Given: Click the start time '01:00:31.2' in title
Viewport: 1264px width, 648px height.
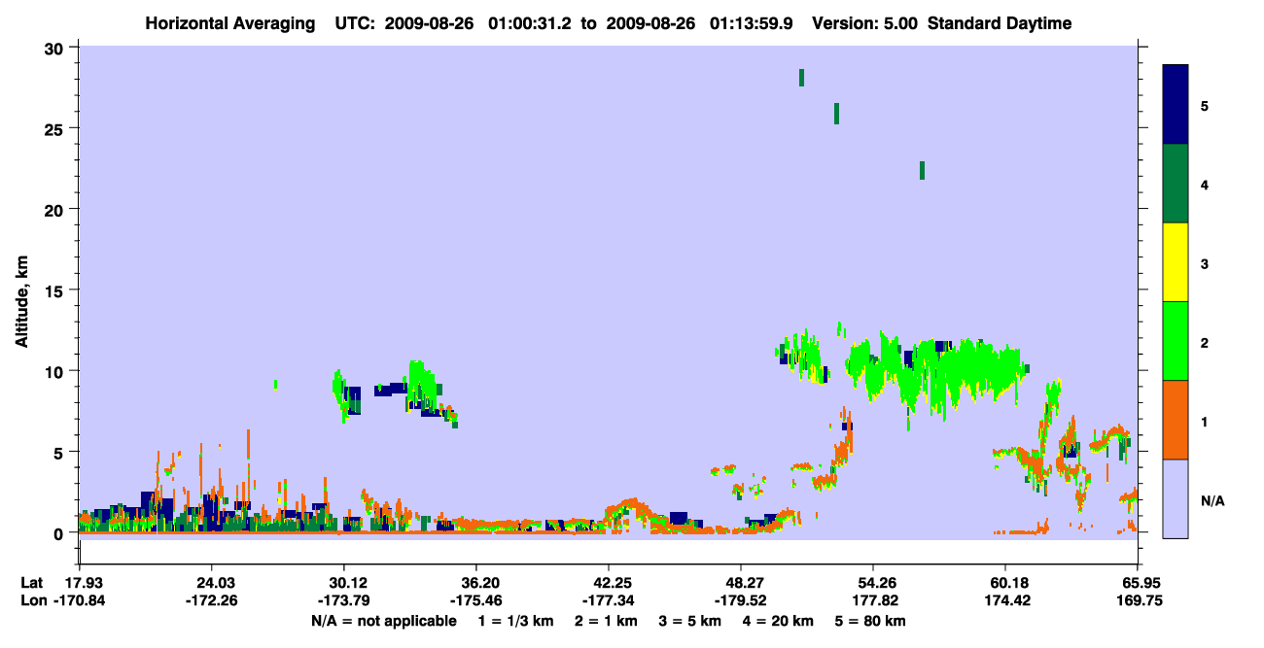Looking at the screenshot, I should point(532,23).
